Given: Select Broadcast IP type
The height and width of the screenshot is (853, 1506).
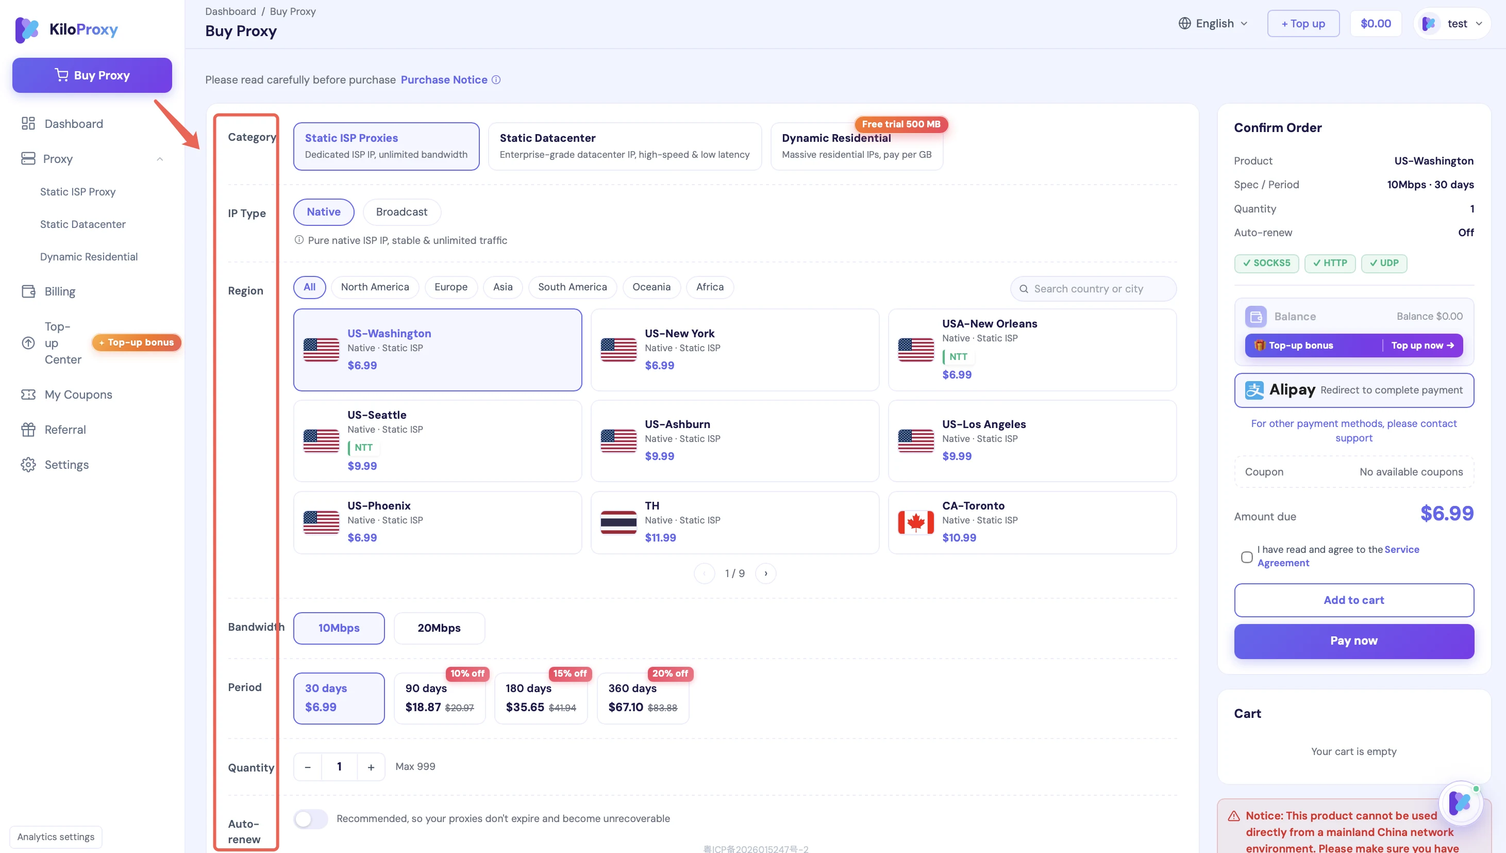Looking at the screenshot, I should click(x=401, y=212).
